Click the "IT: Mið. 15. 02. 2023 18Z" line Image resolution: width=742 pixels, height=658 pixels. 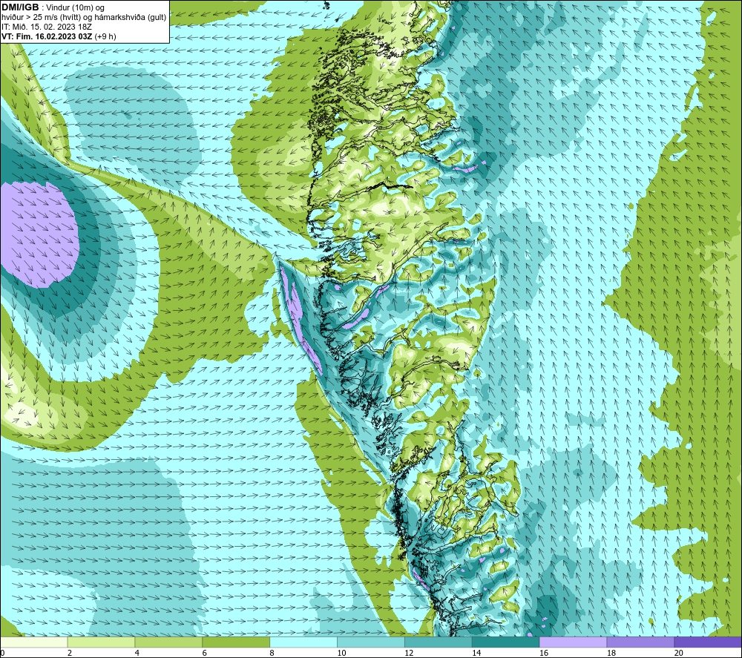[46, 27]
